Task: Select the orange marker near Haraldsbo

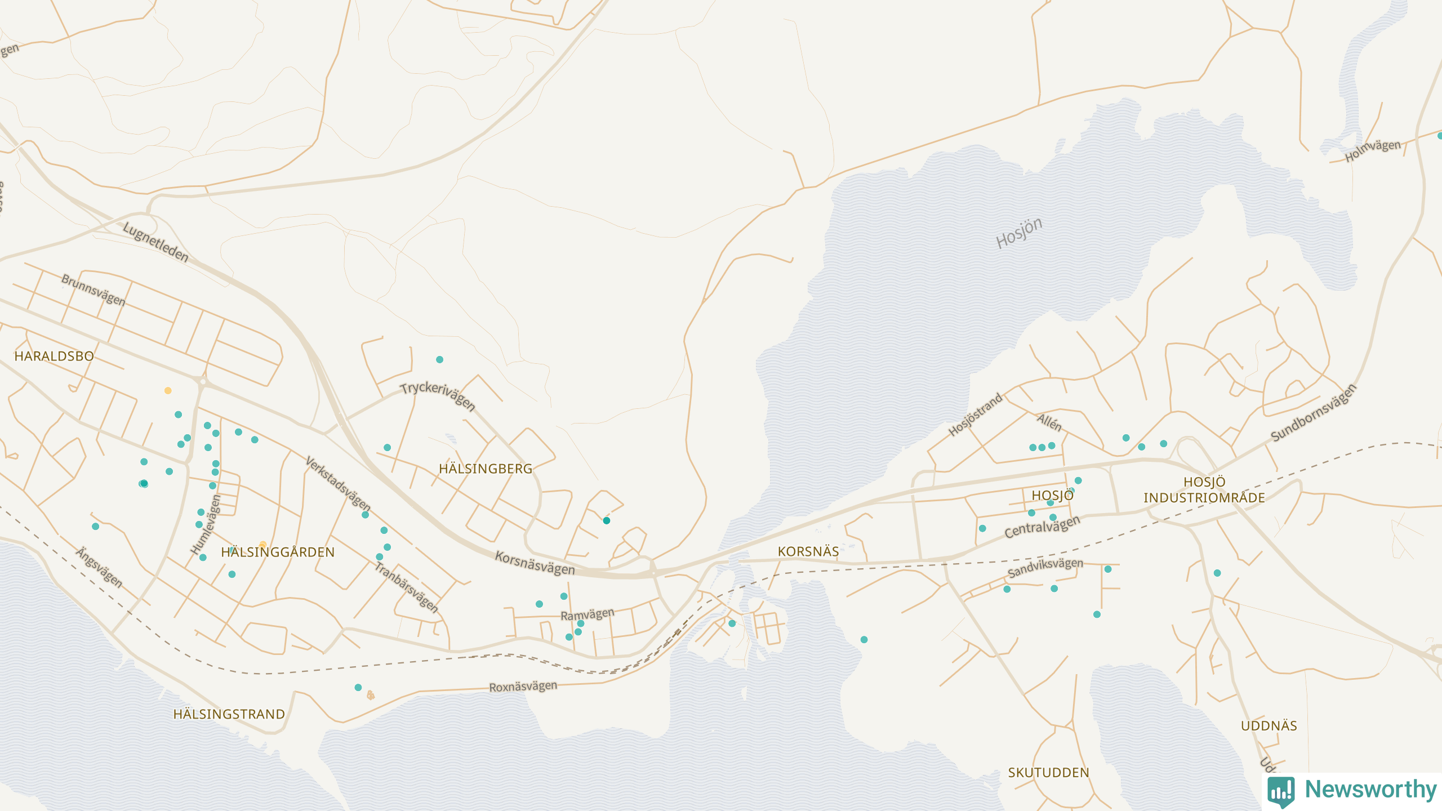Action: (x=168, y=390)
